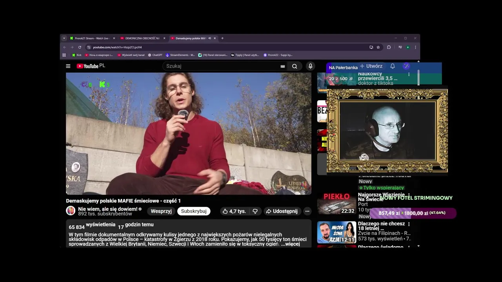This screenshot has height=282, width=502.
Task: Open the Tipply panel bookmark
Action: [245, 55]
